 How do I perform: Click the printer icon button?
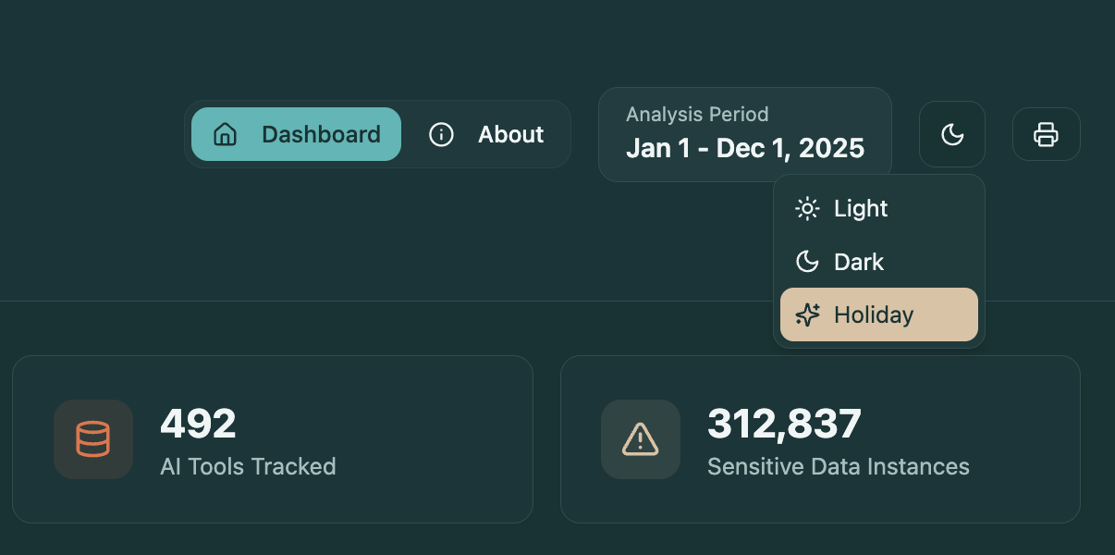(1046, 134)
